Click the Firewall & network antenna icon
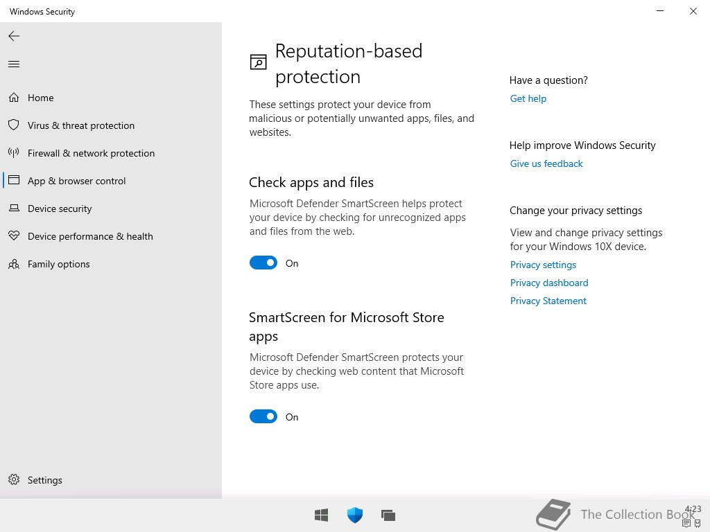Viewport: 710px width, 532px height. coord(14,152)
